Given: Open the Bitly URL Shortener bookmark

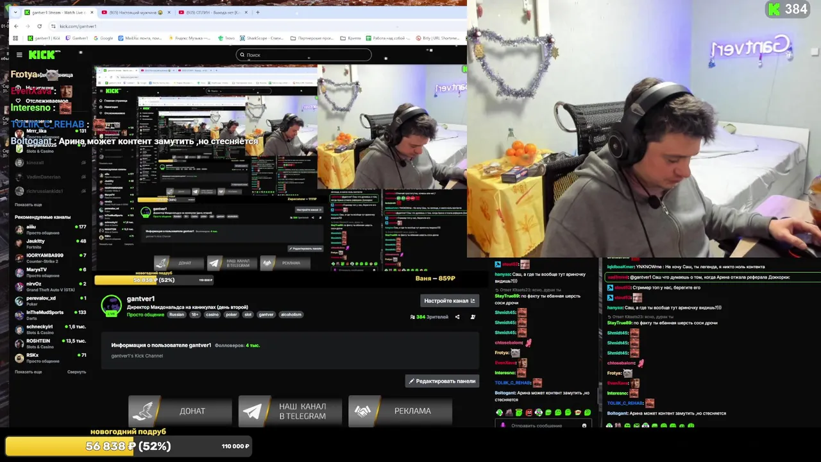Looking at the screenshot, I should click(x=437, y=38).
